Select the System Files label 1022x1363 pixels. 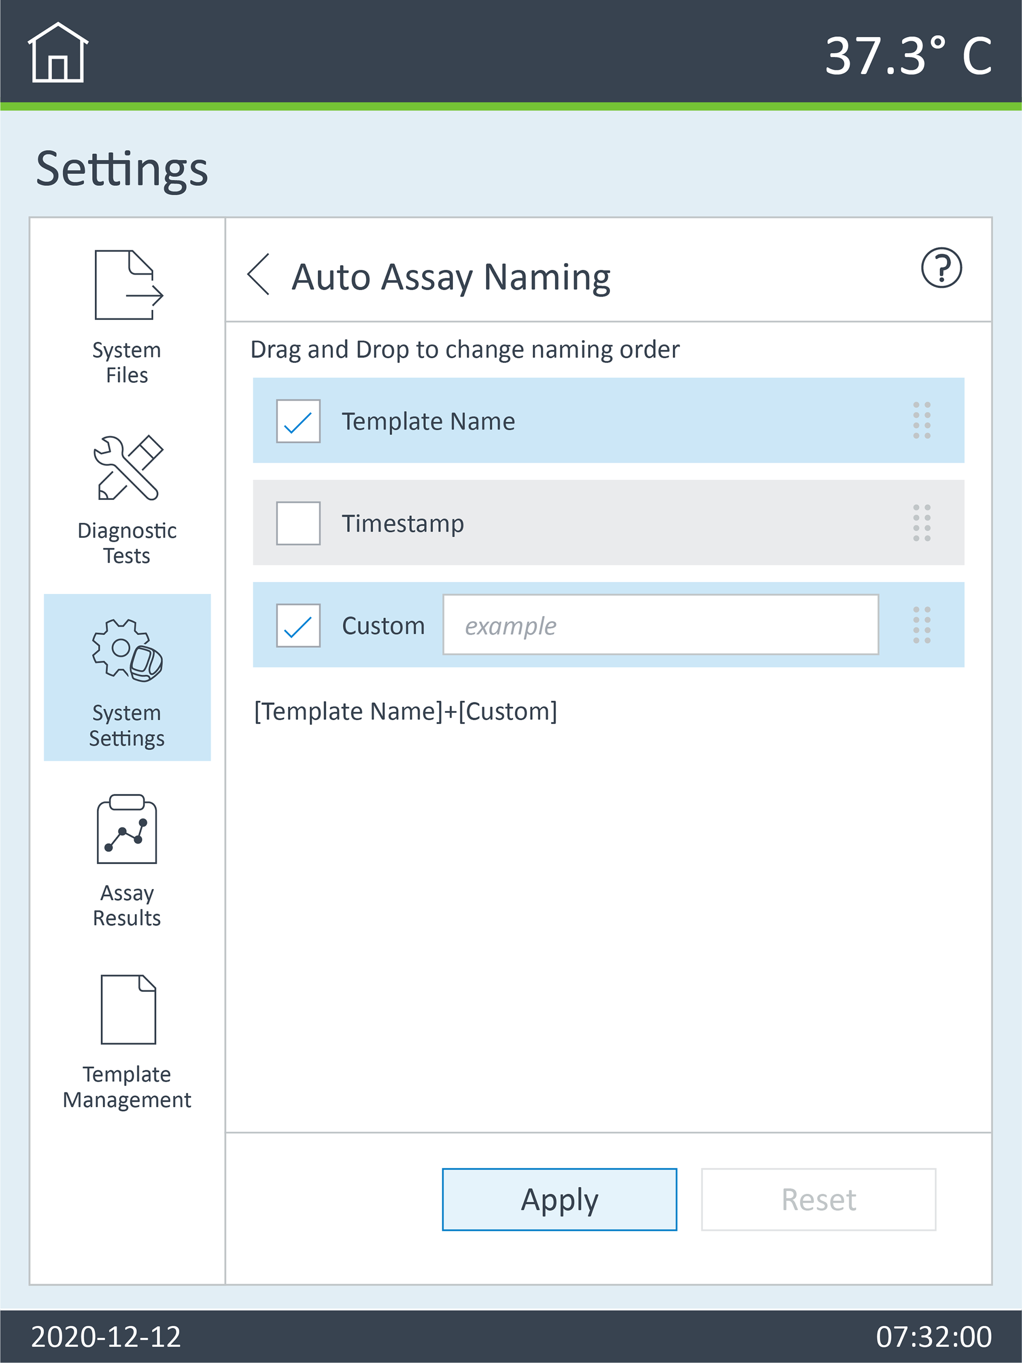[127, 363]
